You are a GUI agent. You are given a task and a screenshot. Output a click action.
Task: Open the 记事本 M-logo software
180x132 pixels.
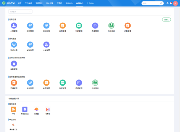point(48,109)
